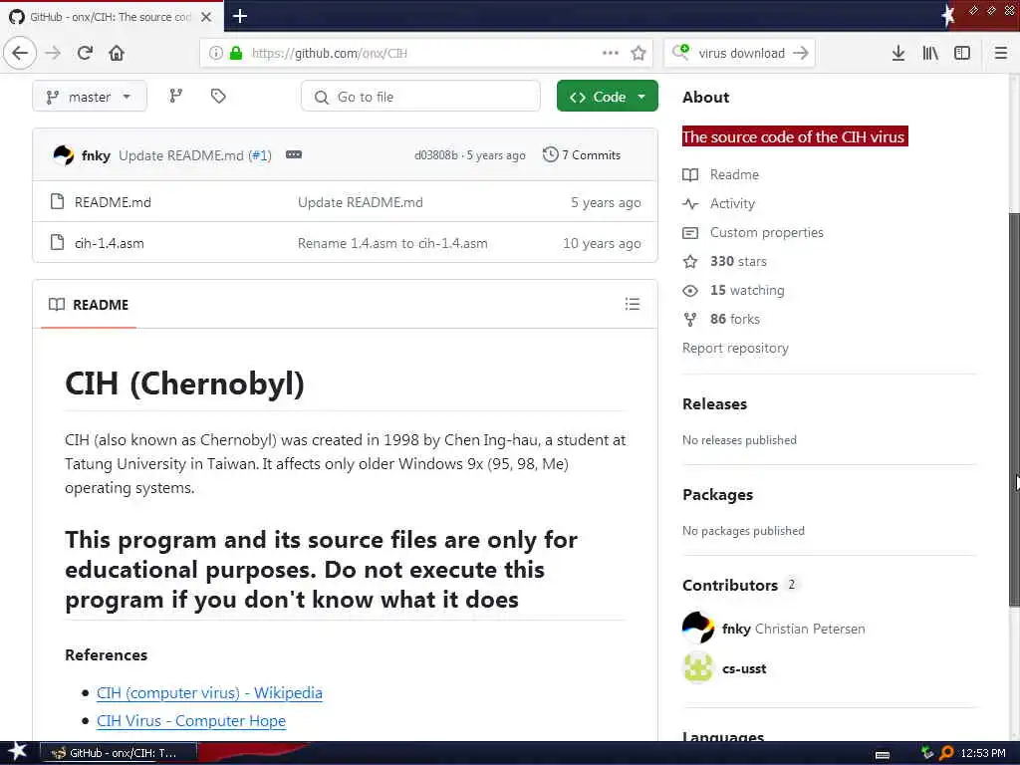The width and height of the screenshot is (1020, 765).
Task: Click the 'virus download' search box
Action: (741, 54)
